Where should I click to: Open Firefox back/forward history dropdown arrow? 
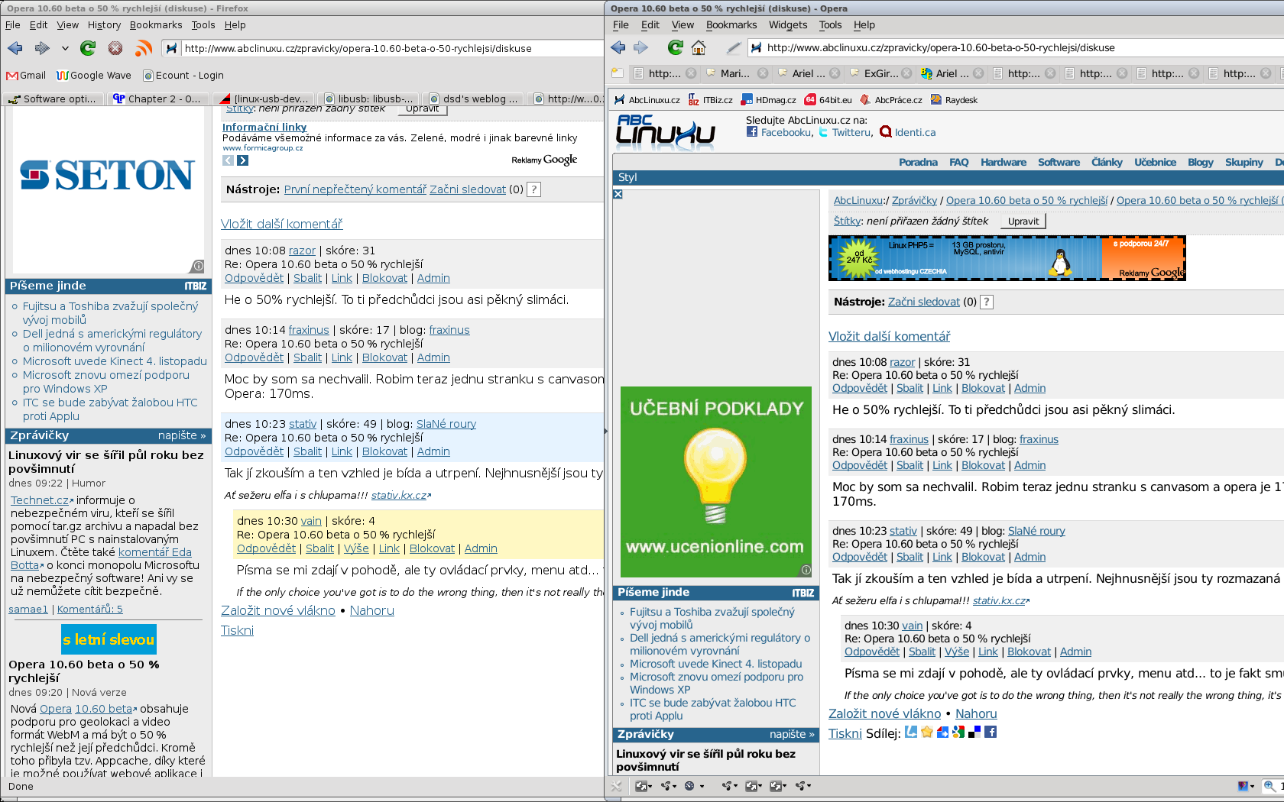(65, 48)
